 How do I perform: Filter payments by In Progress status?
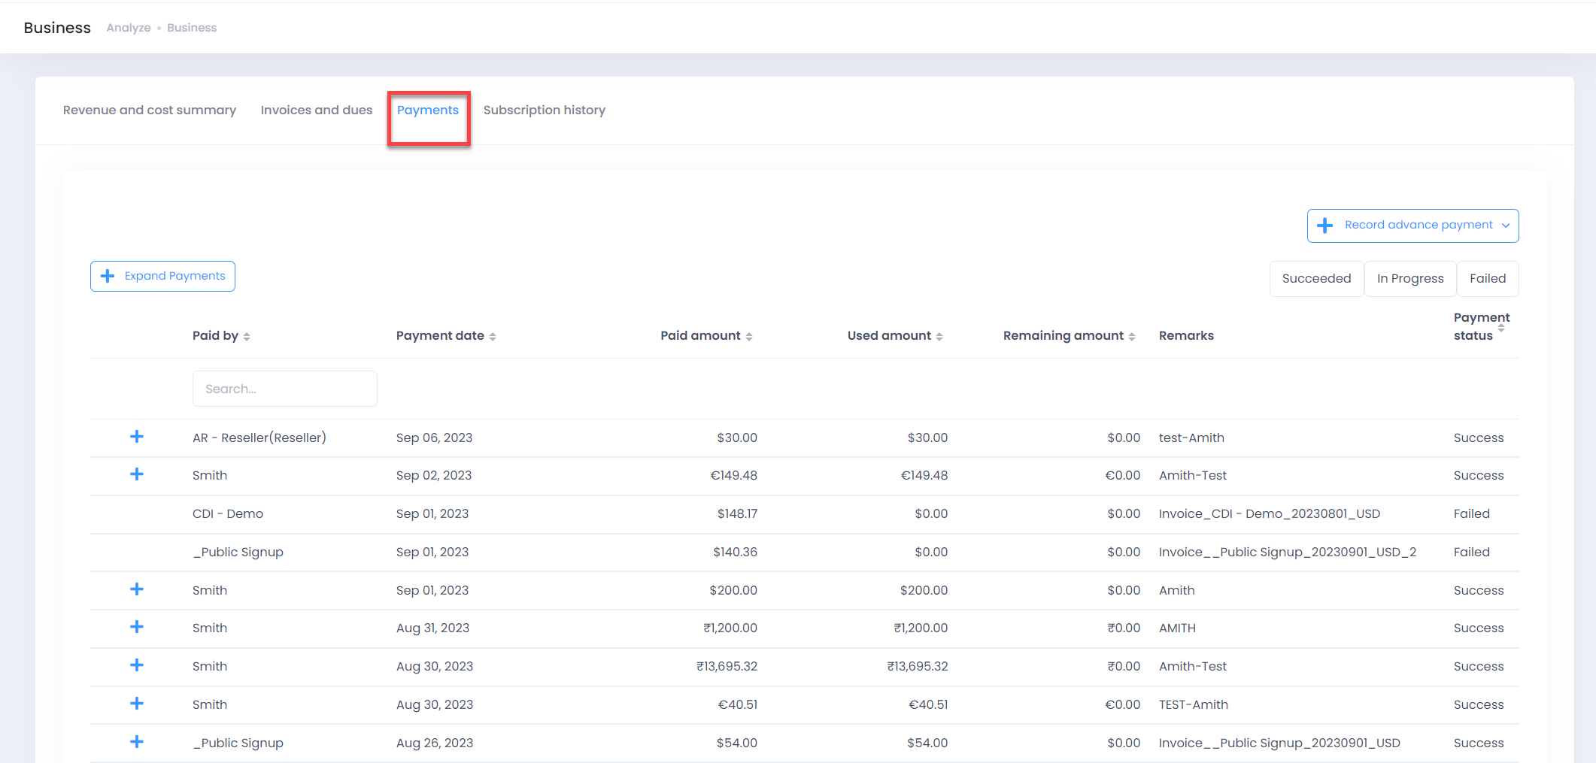pyautogui.click(x=1410, y=279)
